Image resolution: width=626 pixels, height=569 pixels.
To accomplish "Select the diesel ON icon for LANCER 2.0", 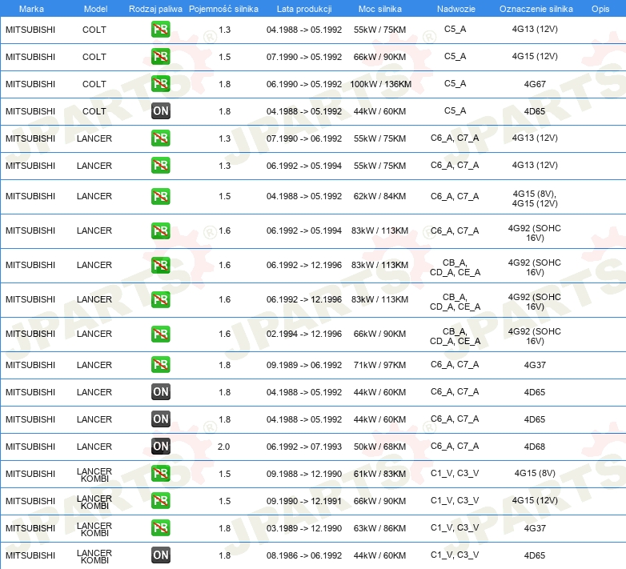I will (160, 447).
